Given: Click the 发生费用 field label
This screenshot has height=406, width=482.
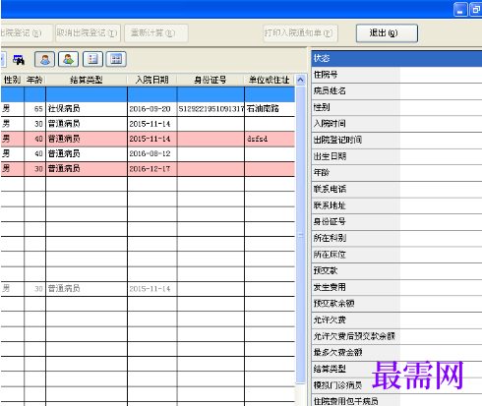Looking at the screenshot, I should pyautogui.click(x=330, y=287).
